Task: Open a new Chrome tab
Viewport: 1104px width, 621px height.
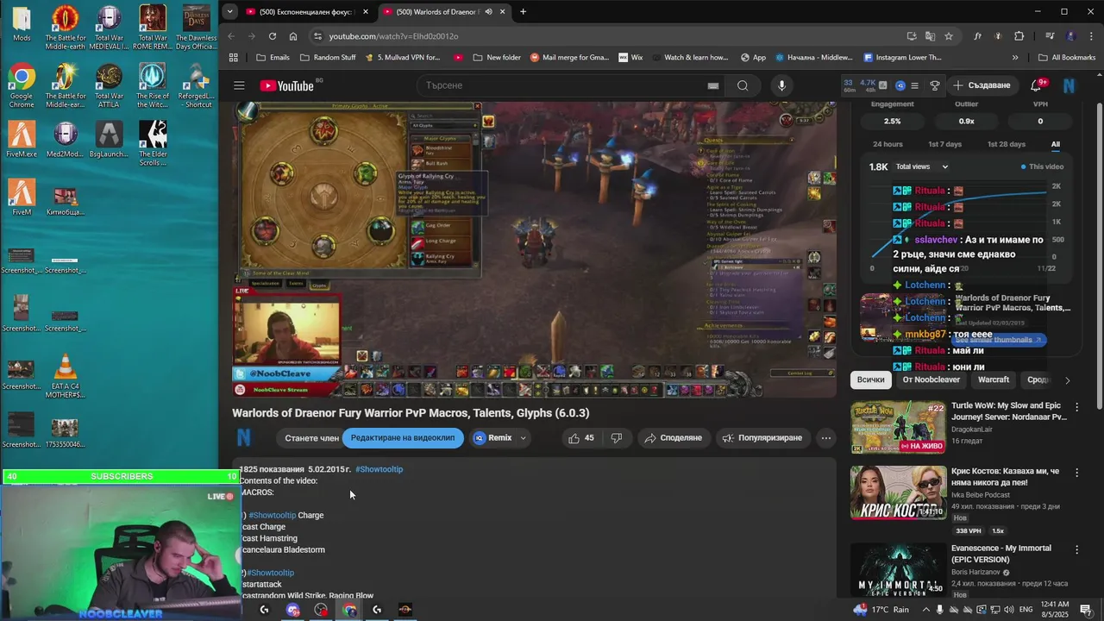Action: coord(523,12)
